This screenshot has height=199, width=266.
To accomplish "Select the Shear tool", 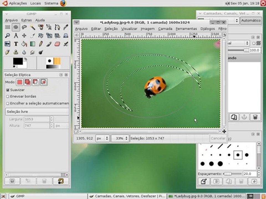I will coord(57,36).
